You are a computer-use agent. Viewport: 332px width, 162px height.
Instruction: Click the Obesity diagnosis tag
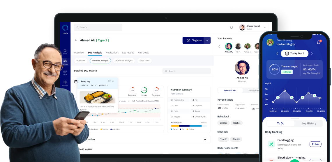236,139
